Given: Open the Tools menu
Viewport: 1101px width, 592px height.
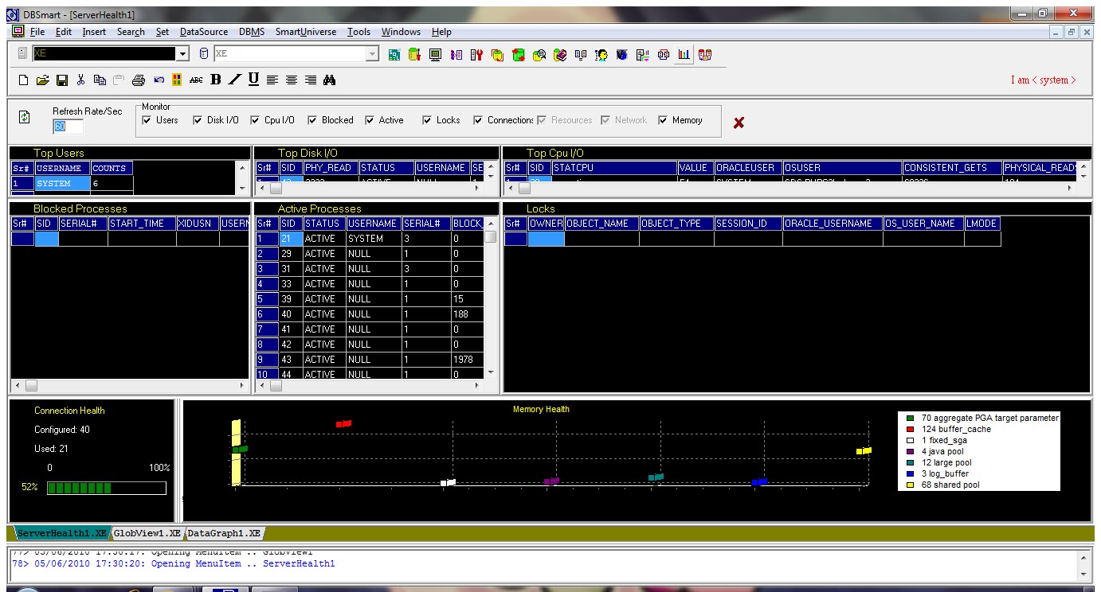Looking at the screenshot, I should pos(359,32).
